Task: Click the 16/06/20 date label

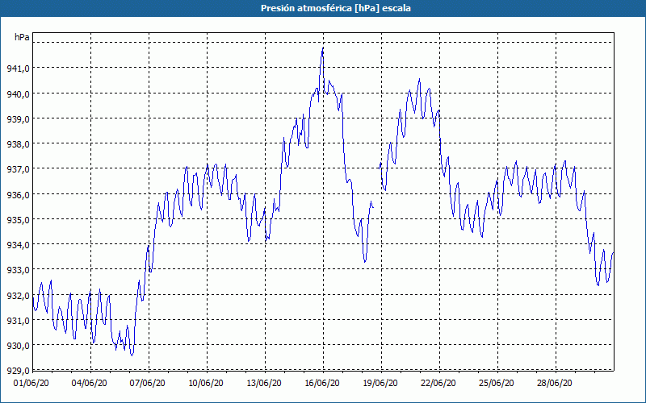Action: pyautogui.click(x=322, y=384)
